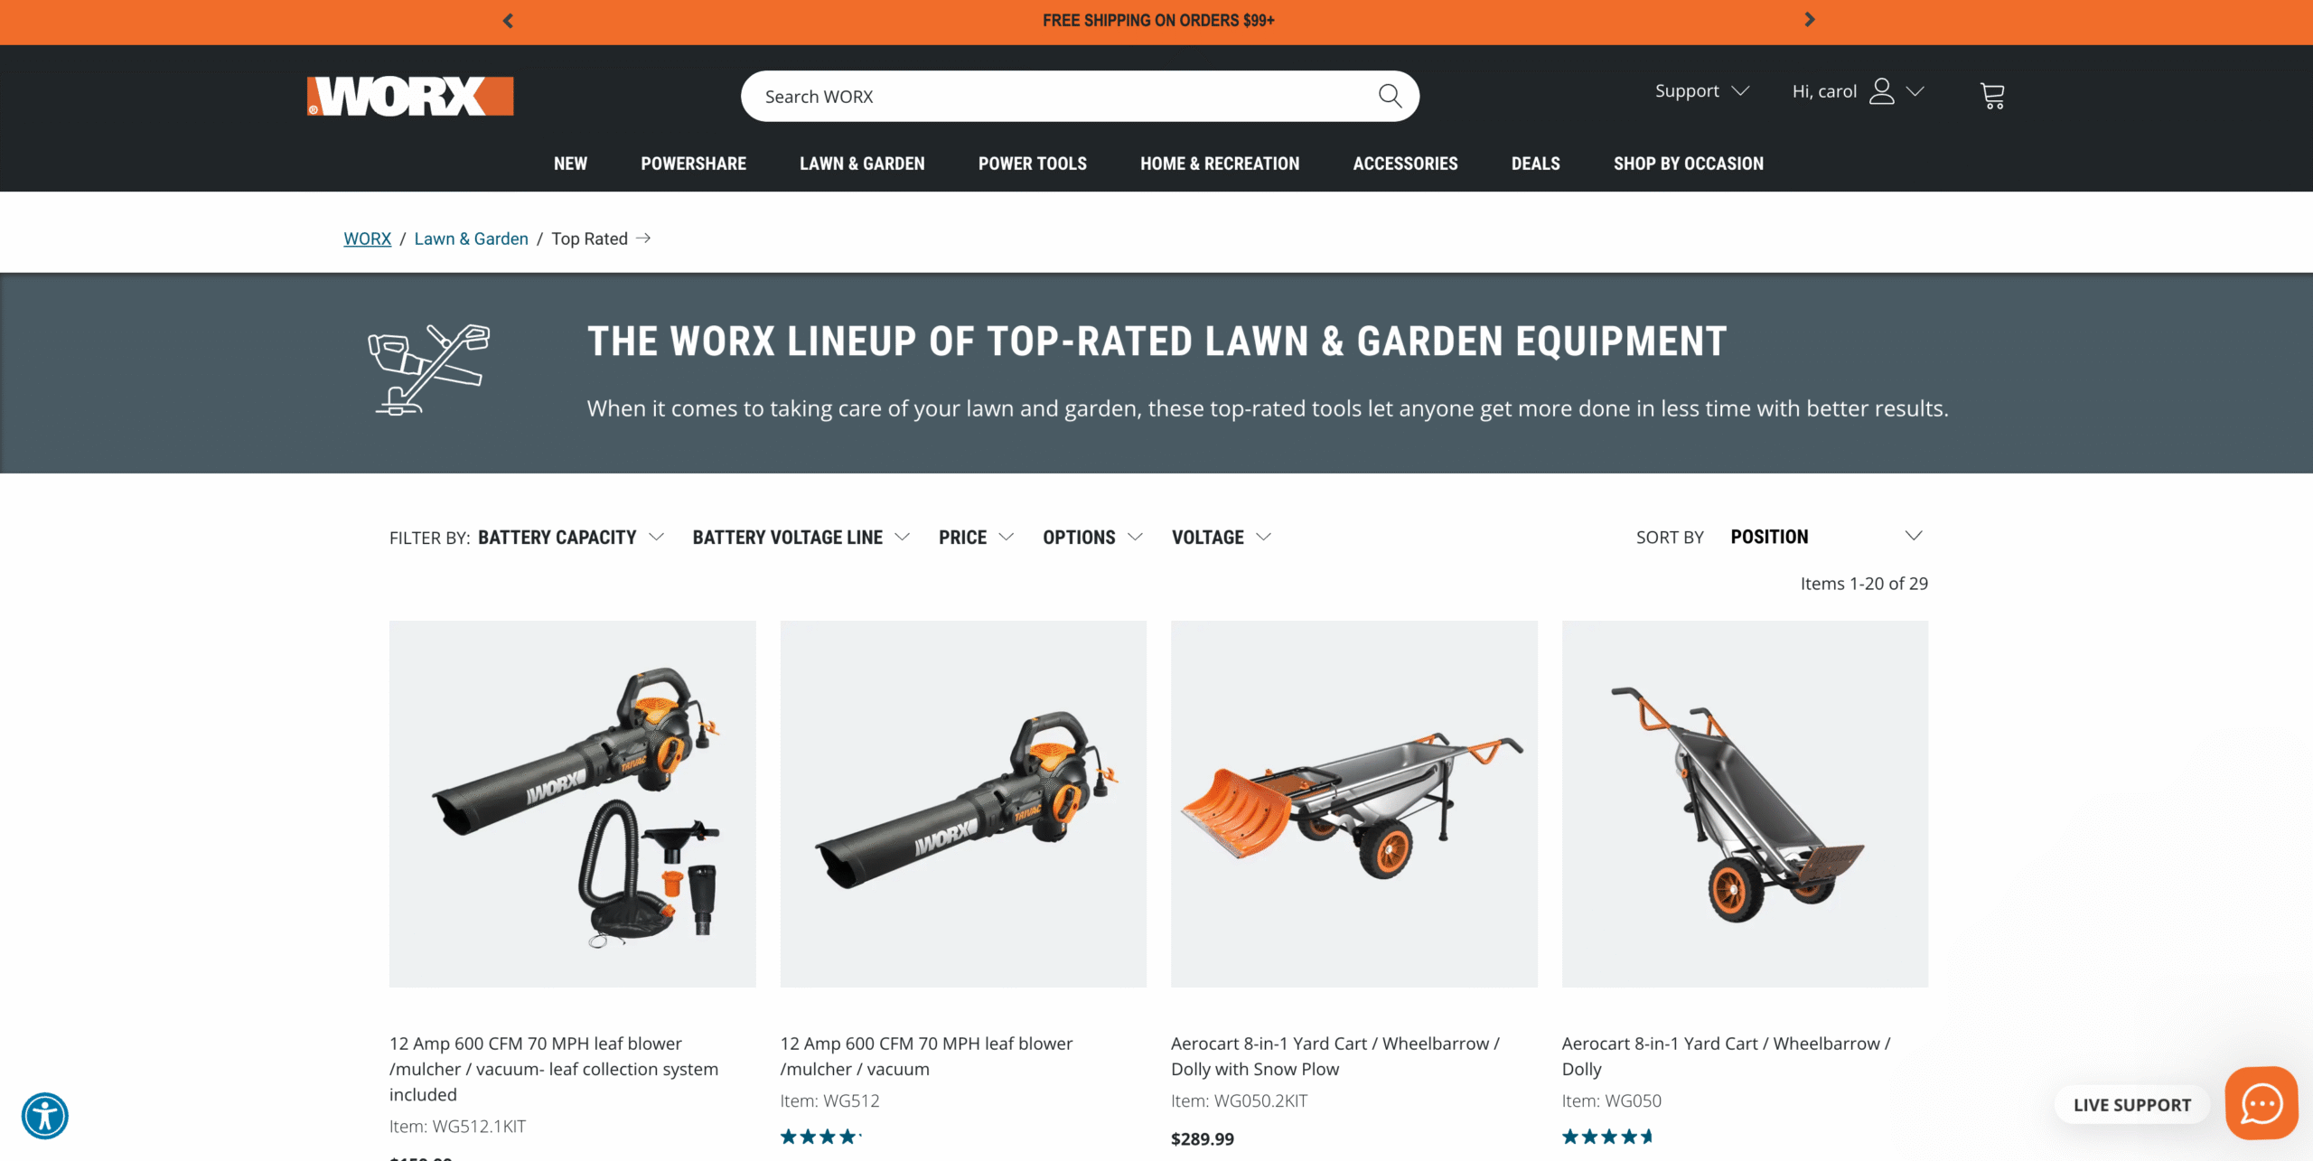Open the Aerocart with Snow Plow thumbnail
This screenshot has width=2313, height=1161.
coord(1353,803)
